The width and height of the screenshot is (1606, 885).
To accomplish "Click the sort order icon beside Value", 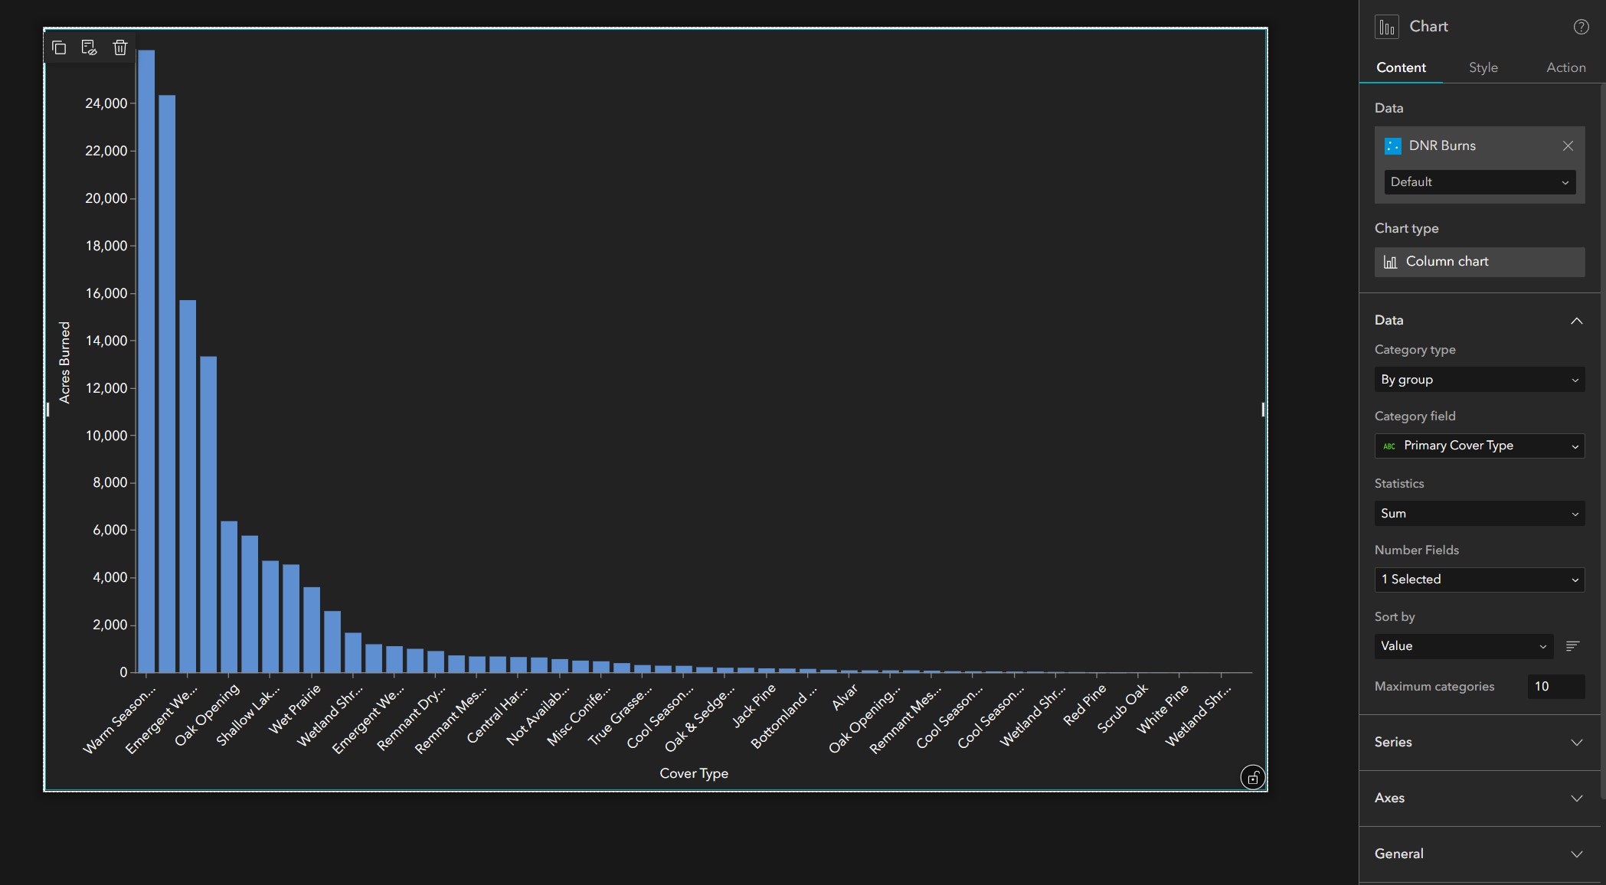I will pyautogui.click(x=1573, y=646).
